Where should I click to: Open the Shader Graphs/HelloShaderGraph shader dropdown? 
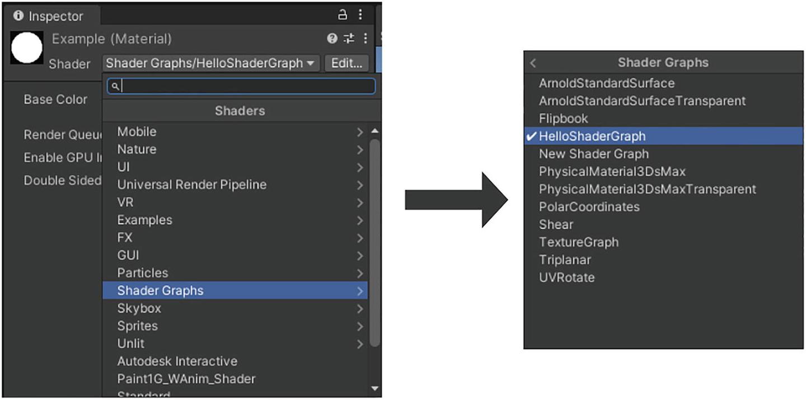(x=211, y=63)
